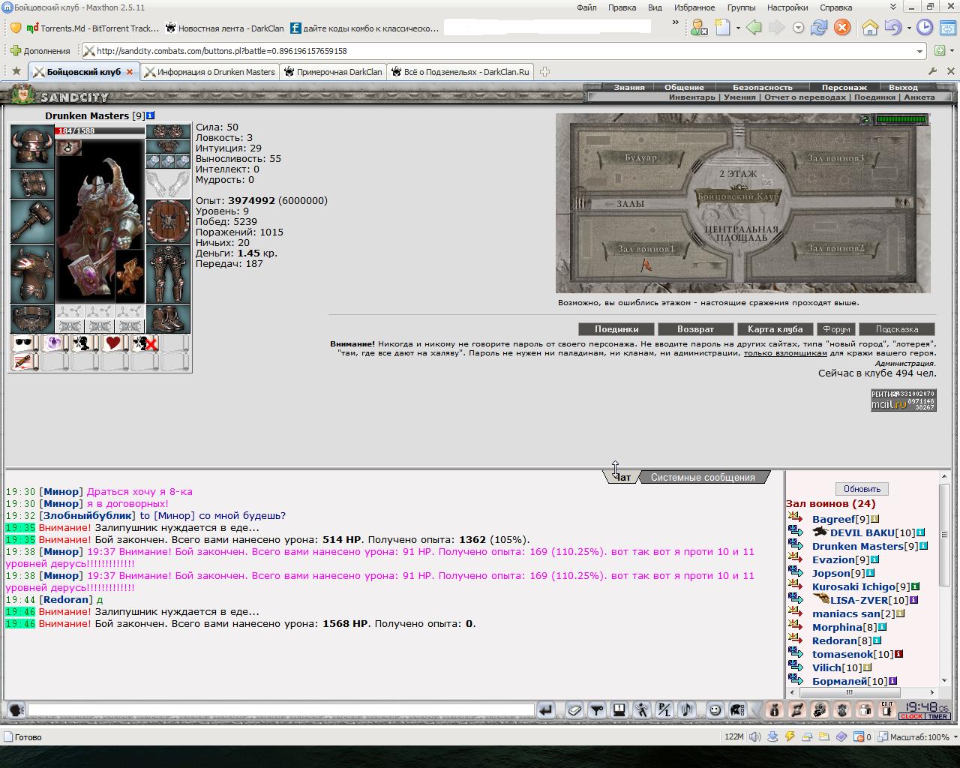960x768 pixels.
Task: Click the Форум button
Action: point(836,329)
